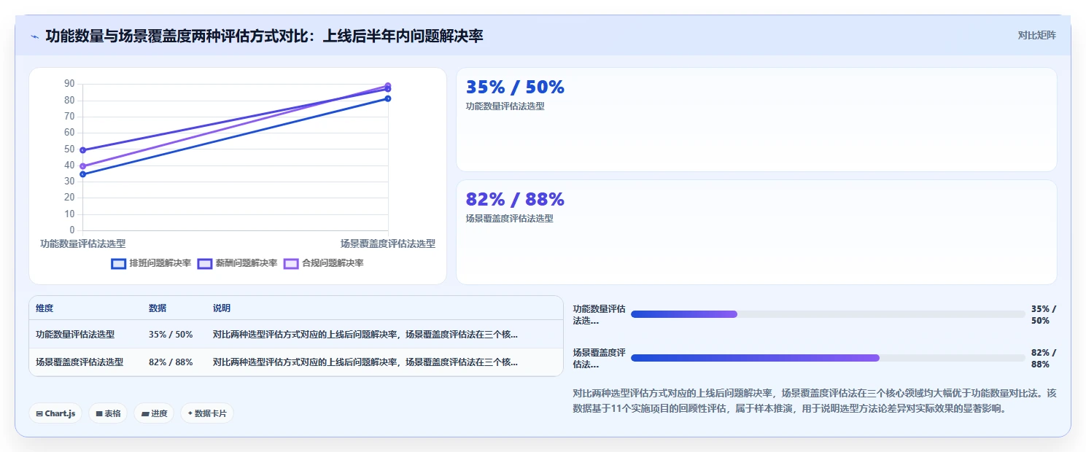Image resolution: width=1086 pixels, height=452 pixels.
Task: Click the 35% / 50% progress value
Action: (1043, 314)
